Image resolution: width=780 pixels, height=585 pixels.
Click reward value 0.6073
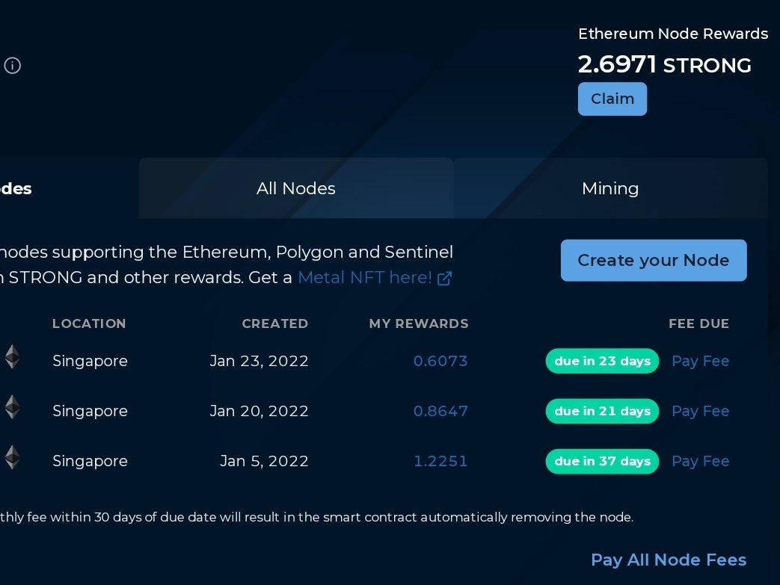tap(440, 361)
